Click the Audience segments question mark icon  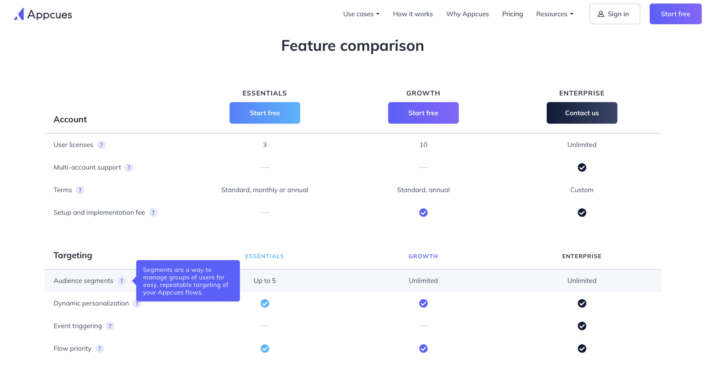(121, 281)
